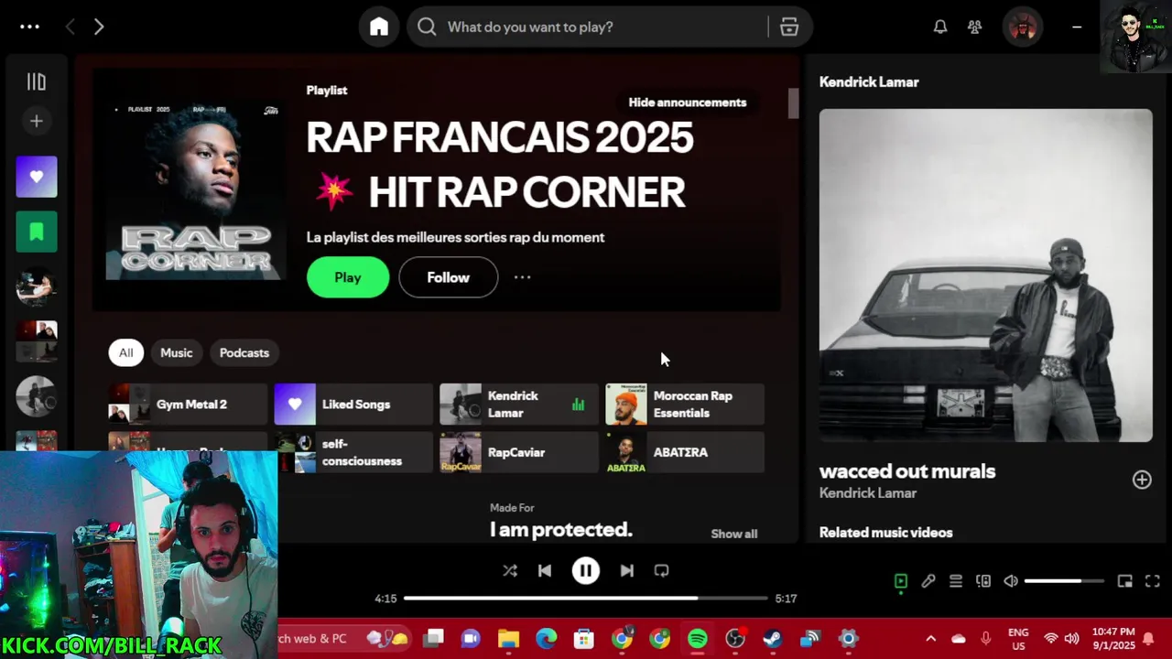The image size is (1172, 659).
Task: Open Microsoft Store from taskbar
Action: (583, 639)
